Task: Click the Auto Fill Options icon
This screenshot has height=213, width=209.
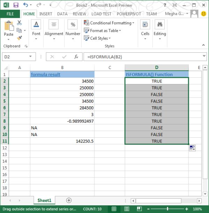Action: (x=192, y=148)
